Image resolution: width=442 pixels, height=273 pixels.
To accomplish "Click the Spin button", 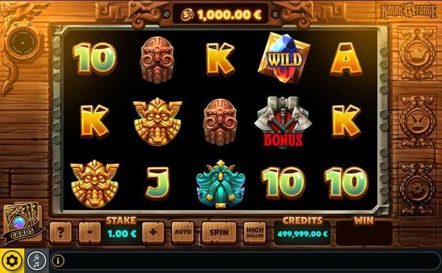I will point(219,233).
